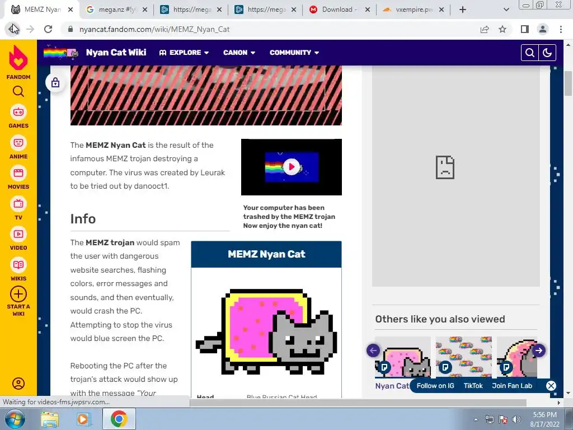Close the social links banner
573x430 pixels.
click(x=551, y=386)
